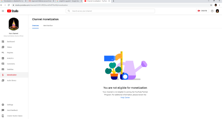Switch to english to gujarati Google tab
The height and width of the screenshot is (119, 223).
tap(69, 1)
